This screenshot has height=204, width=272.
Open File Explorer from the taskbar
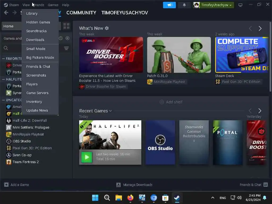pyautogui.click(x=119, y=198)
